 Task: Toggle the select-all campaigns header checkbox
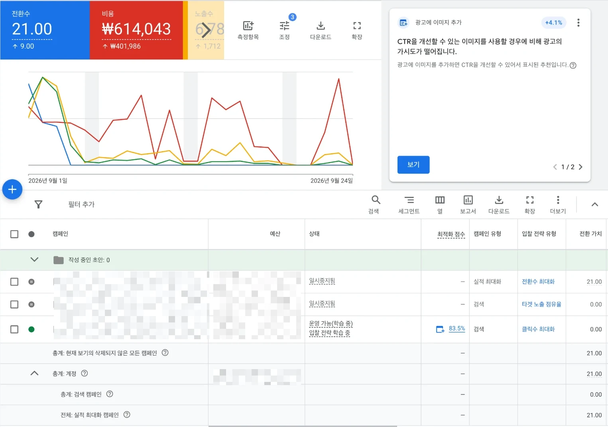point(14,234)
